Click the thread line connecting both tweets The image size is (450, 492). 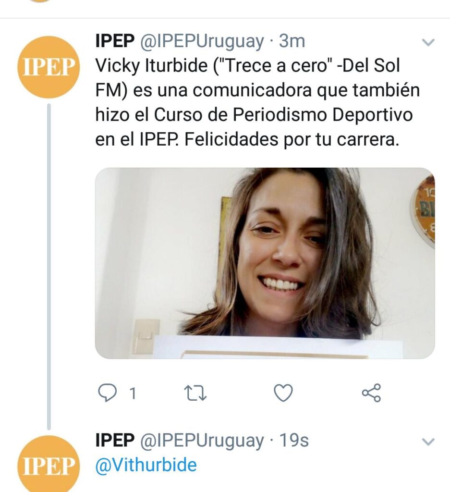point(48,264)
